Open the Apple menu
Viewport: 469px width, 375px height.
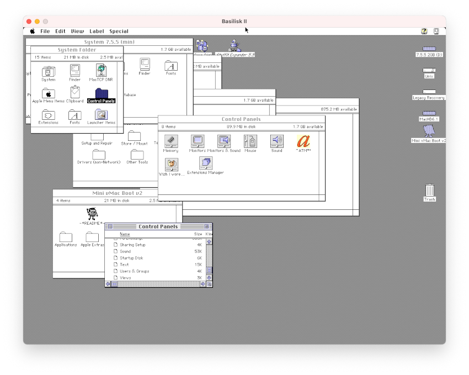click(33, 31)
